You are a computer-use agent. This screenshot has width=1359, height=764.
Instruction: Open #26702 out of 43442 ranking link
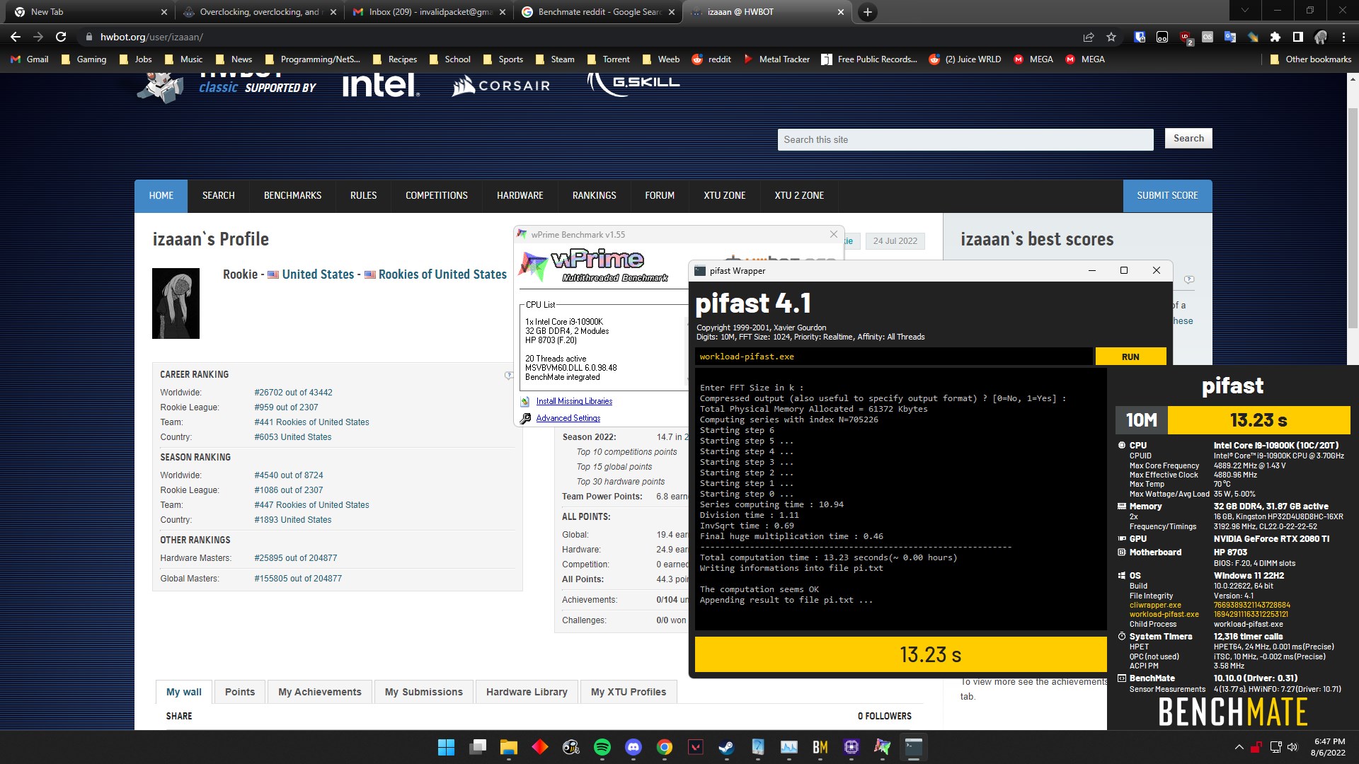(x=293, y=393)
